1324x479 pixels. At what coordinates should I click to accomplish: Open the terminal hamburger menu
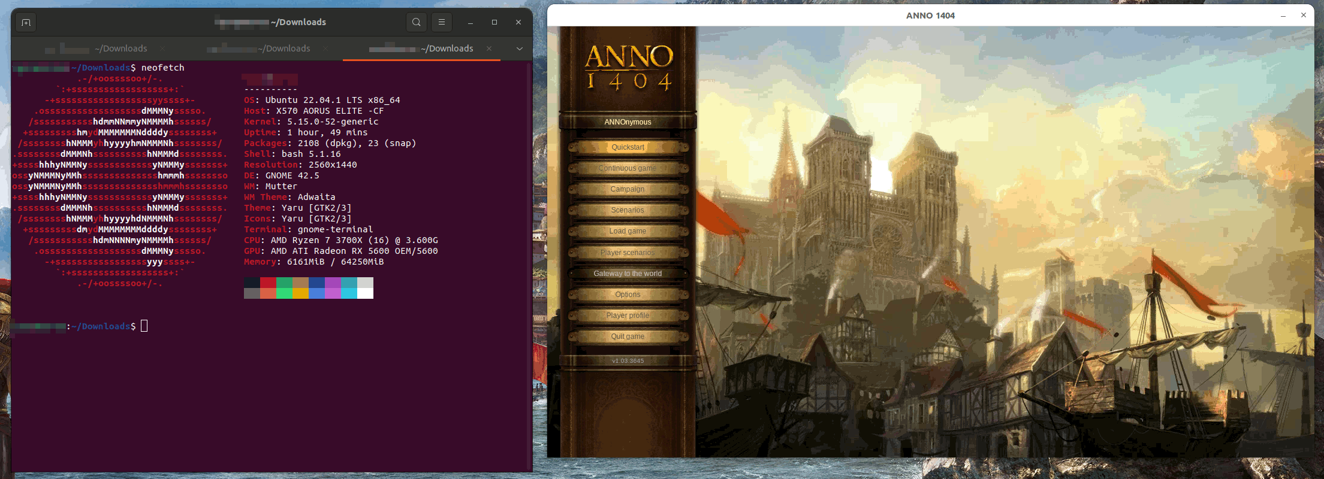click(442, 22)
